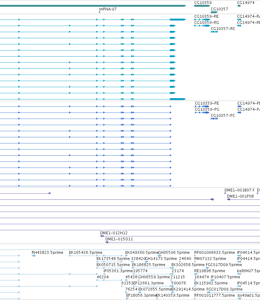Click the CG10359 gene label
Image resolution: width=260 pixels, height=300 pixels.
pos(203,3)
